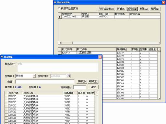Click 盤點人 column header
166x124 pixels.
90,14
